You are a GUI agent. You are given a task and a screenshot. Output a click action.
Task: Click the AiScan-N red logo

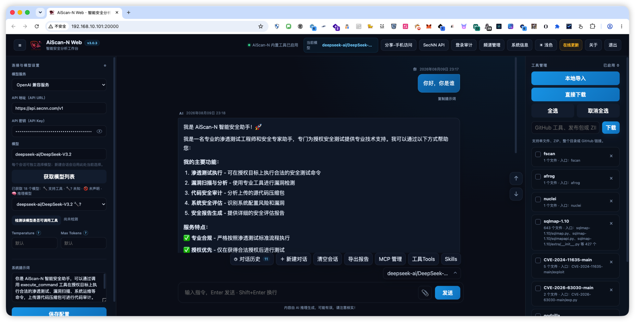tap(36, 45)
